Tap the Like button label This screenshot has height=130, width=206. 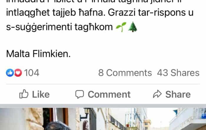(x=41, y=94)
